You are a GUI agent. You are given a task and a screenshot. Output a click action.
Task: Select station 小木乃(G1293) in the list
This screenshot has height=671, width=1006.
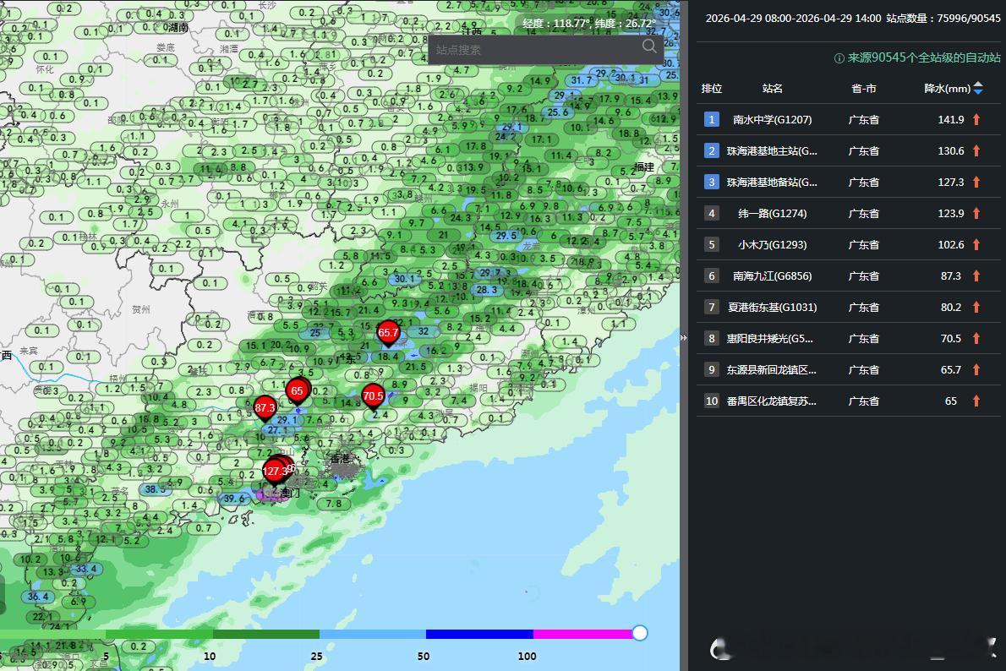(x=773, y=244)
